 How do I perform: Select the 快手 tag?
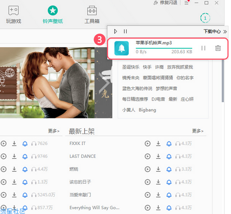[147, 67]
